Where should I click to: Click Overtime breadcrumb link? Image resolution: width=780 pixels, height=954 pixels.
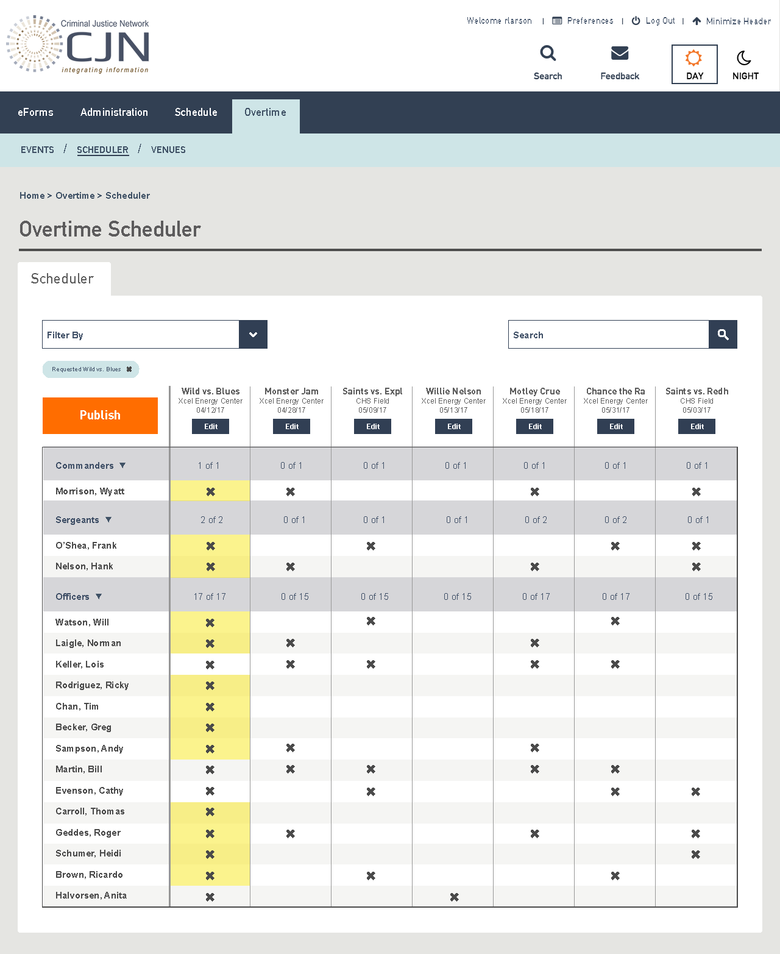pyautogui.click(x=75, y=196)
